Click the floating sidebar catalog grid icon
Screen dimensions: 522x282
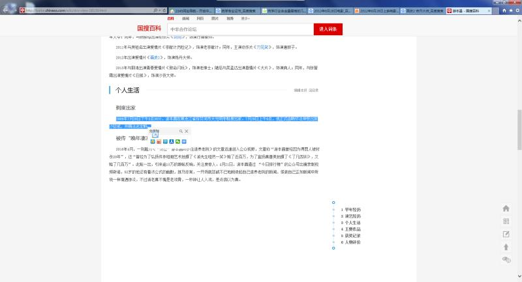[506, 221]
